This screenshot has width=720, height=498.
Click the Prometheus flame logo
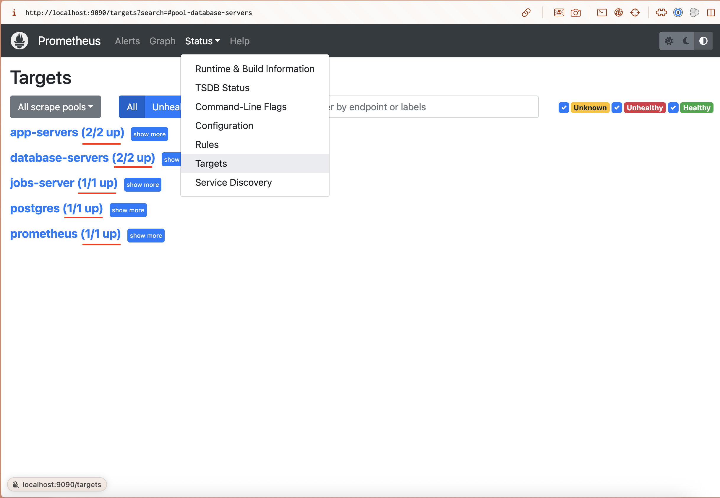click(x=19, y=41)
